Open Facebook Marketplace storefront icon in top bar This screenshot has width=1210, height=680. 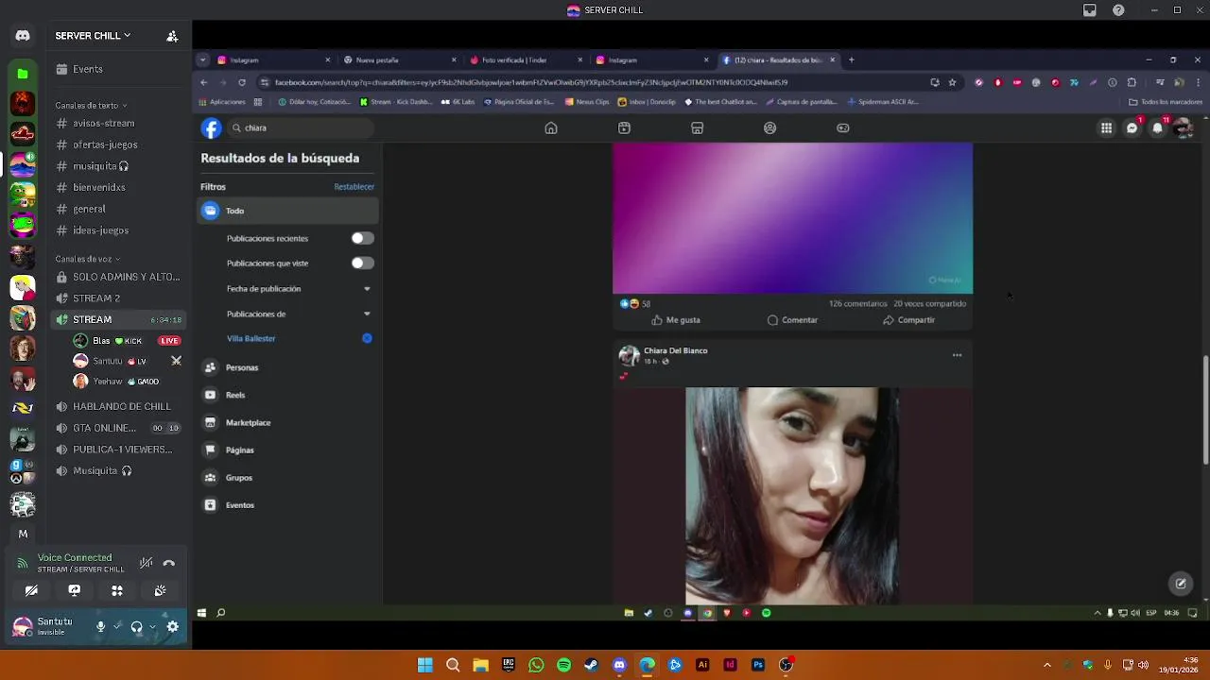tap(697, 128)
